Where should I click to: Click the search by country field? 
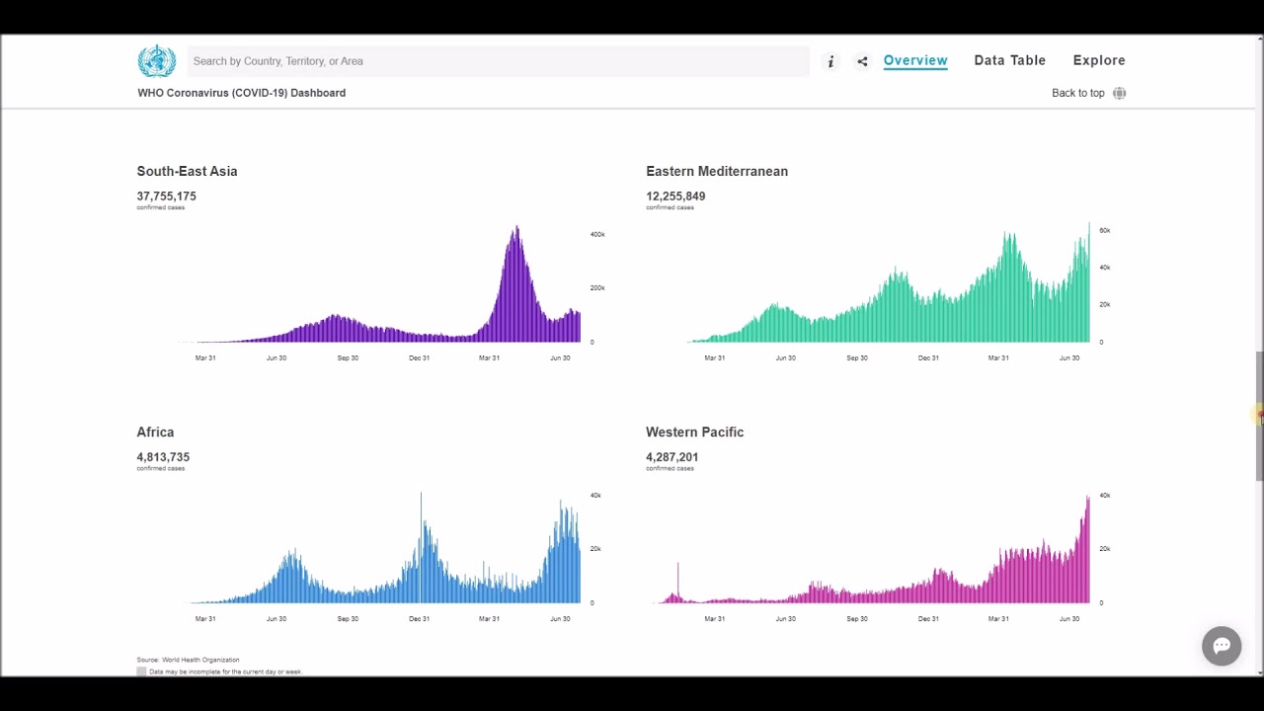(x=498, y=61)
